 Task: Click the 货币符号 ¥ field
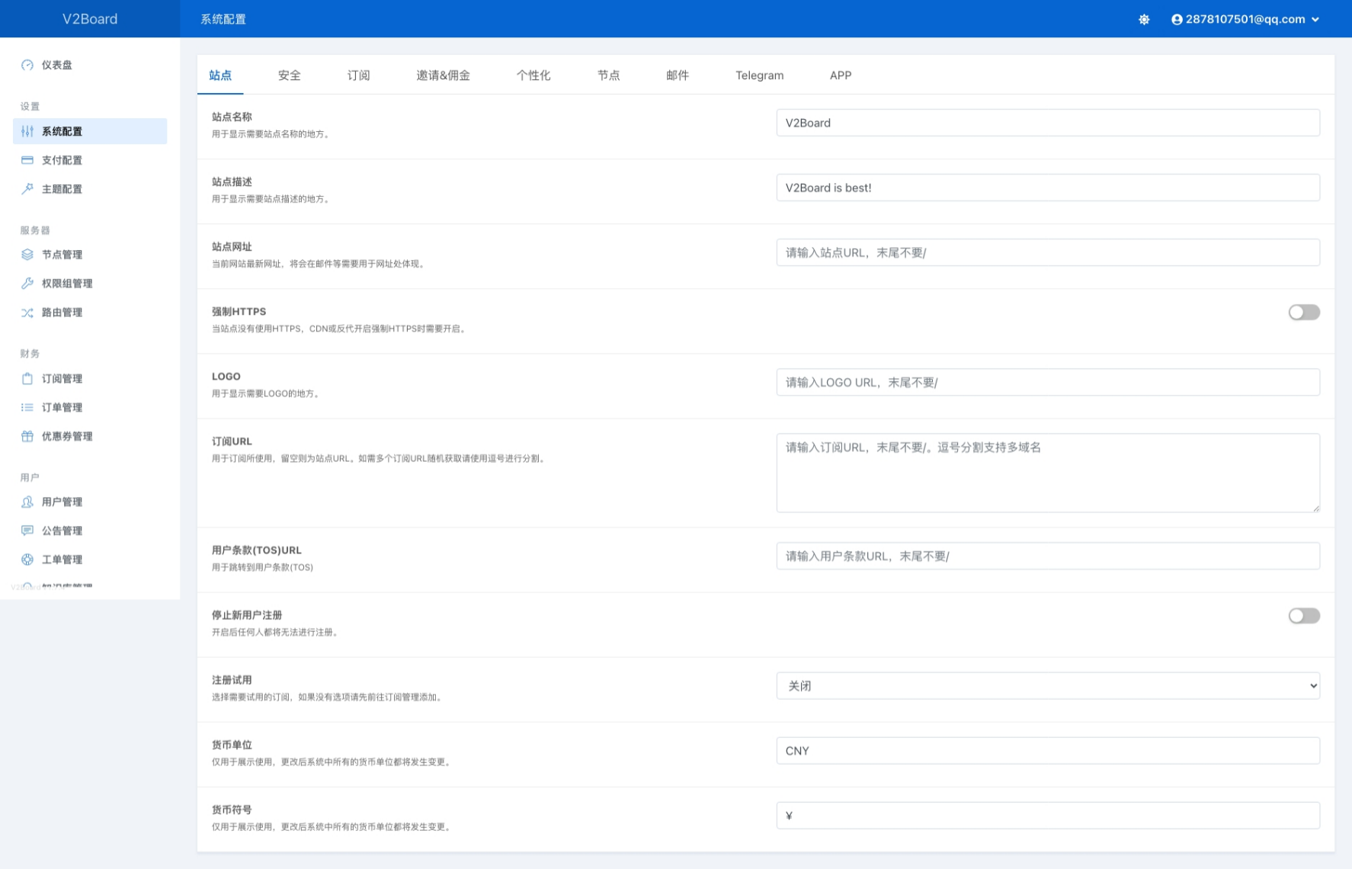(x=1048, y=816)
